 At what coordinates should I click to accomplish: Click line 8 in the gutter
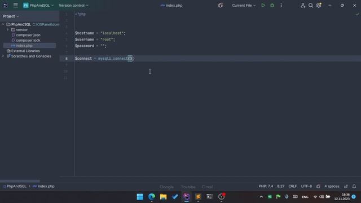(67, 59)
